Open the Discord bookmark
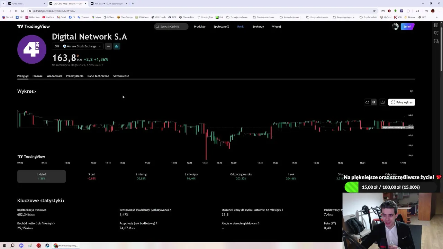Screen dimensions: 443x249 click(x=7, y=17)
